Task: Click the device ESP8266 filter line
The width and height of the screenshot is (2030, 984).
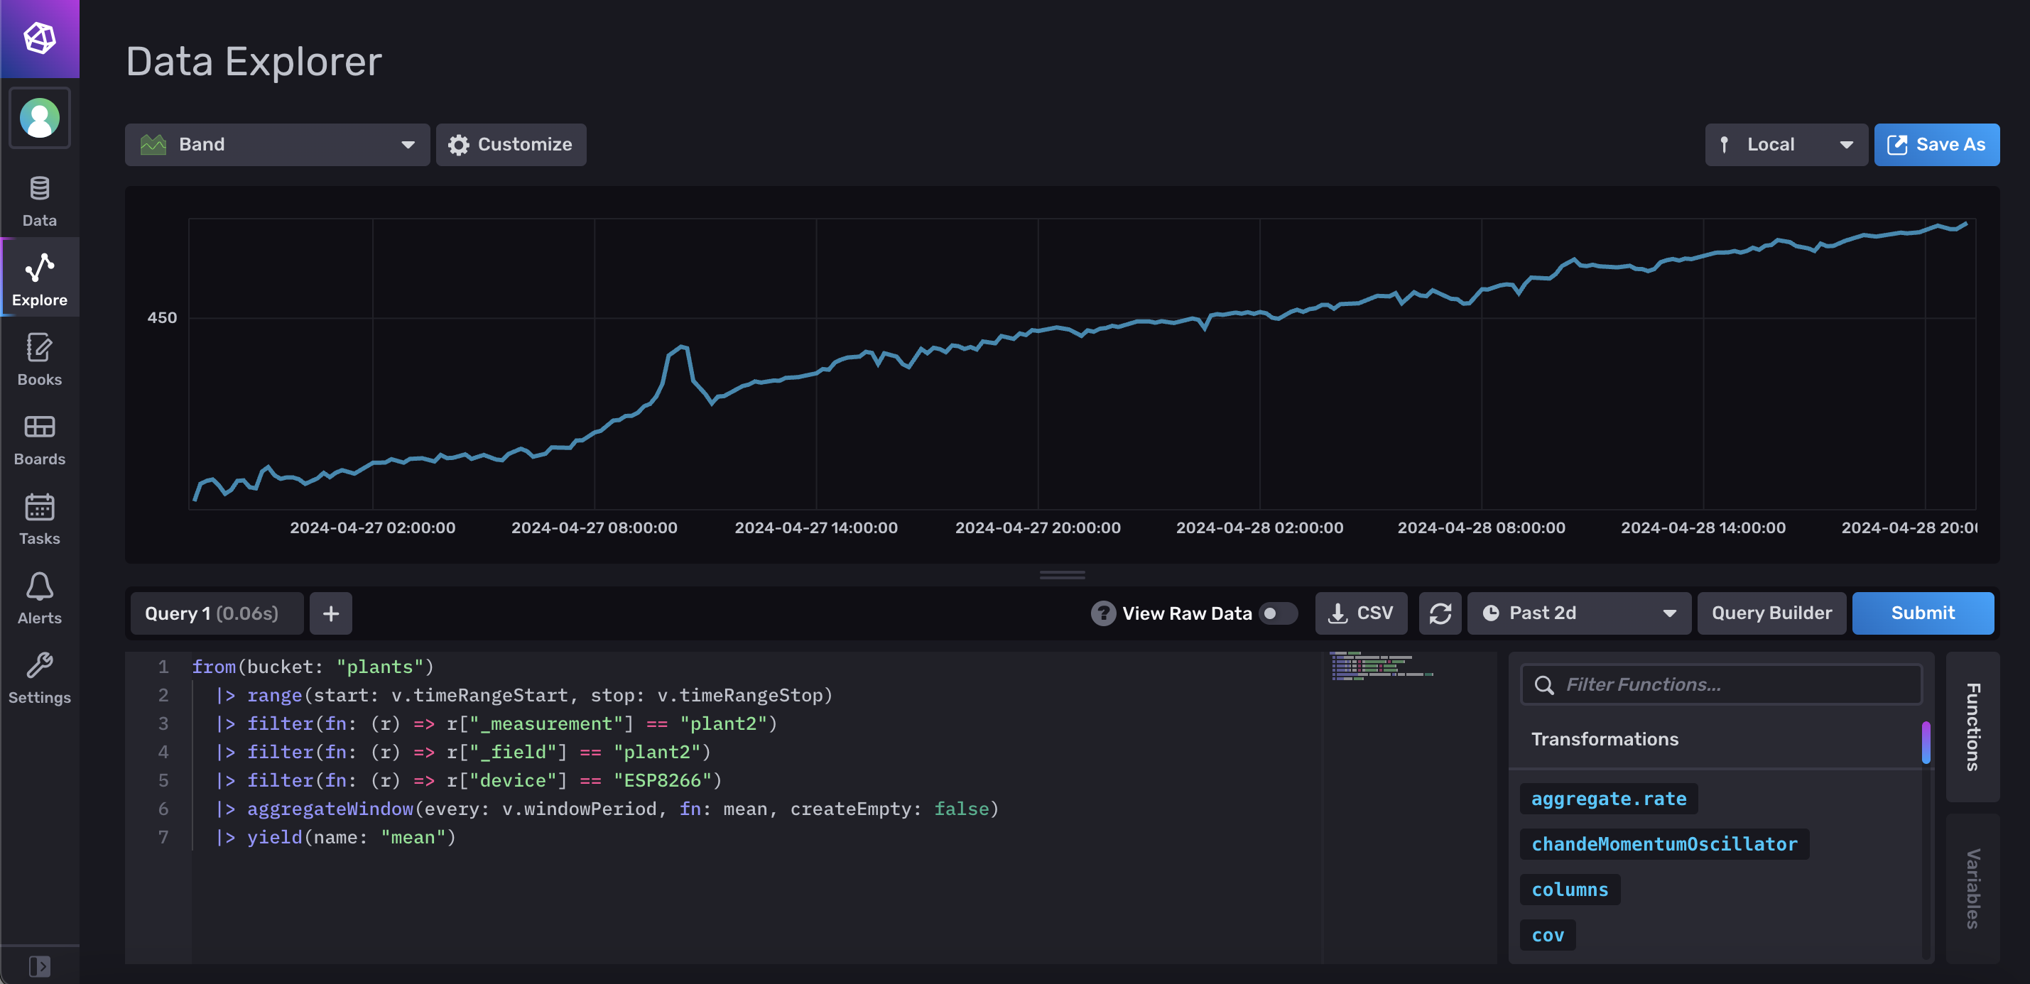Action: (469, 780)
